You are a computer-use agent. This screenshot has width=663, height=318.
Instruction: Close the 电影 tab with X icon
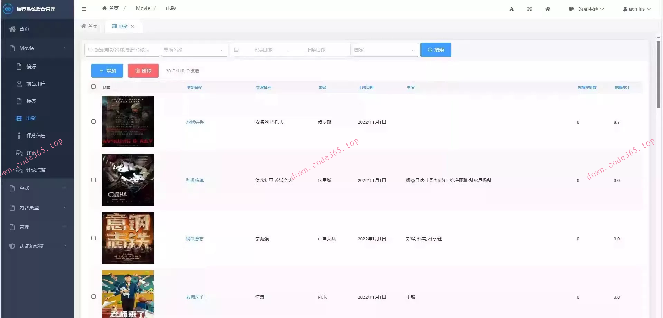[x=133, y=26]
